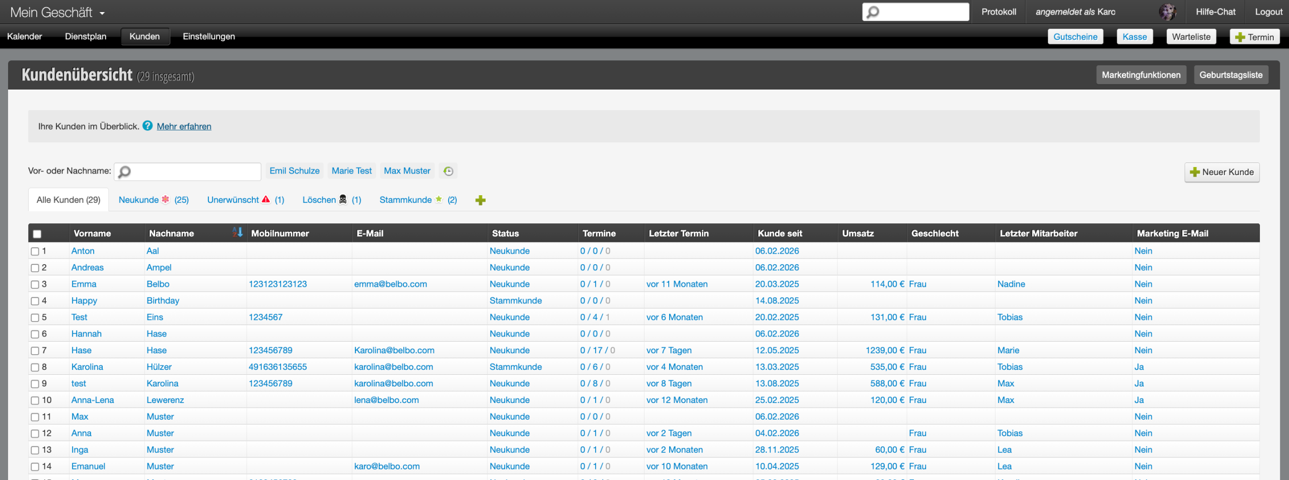The height and width of the screenshot is (480, 1289).
Task: Select the checkbox for row 8 Karolina Hülzer
Action: 35,367
